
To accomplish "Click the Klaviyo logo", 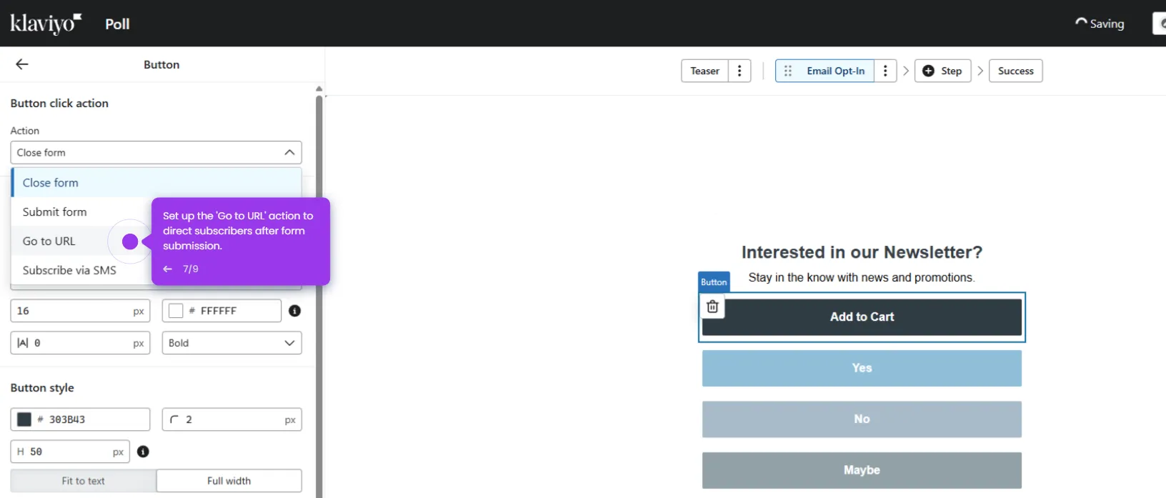I will [x=46, y=24].
